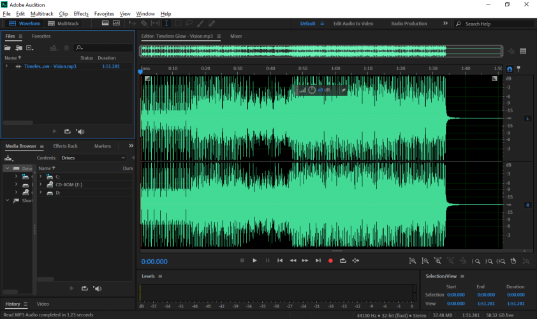Screen dimensions: 537x319
Task: Click the Search Help field
Action: click(494, 24)
